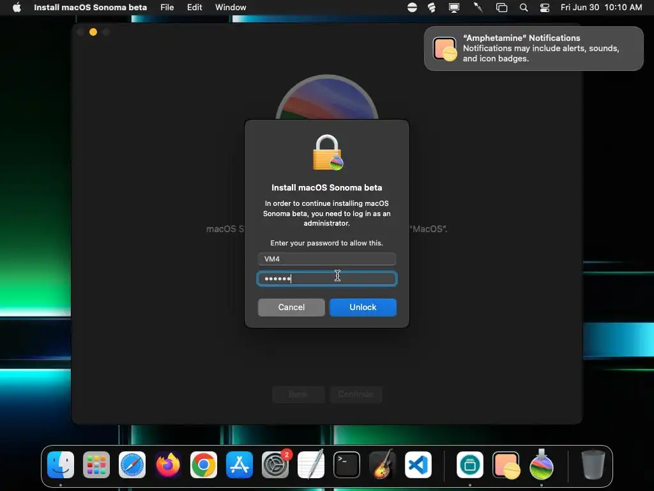Focus the username field showing VM4

point(327,259)
